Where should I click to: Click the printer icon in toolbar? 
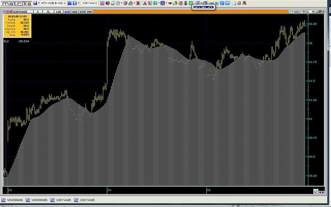tap(239, 3)
